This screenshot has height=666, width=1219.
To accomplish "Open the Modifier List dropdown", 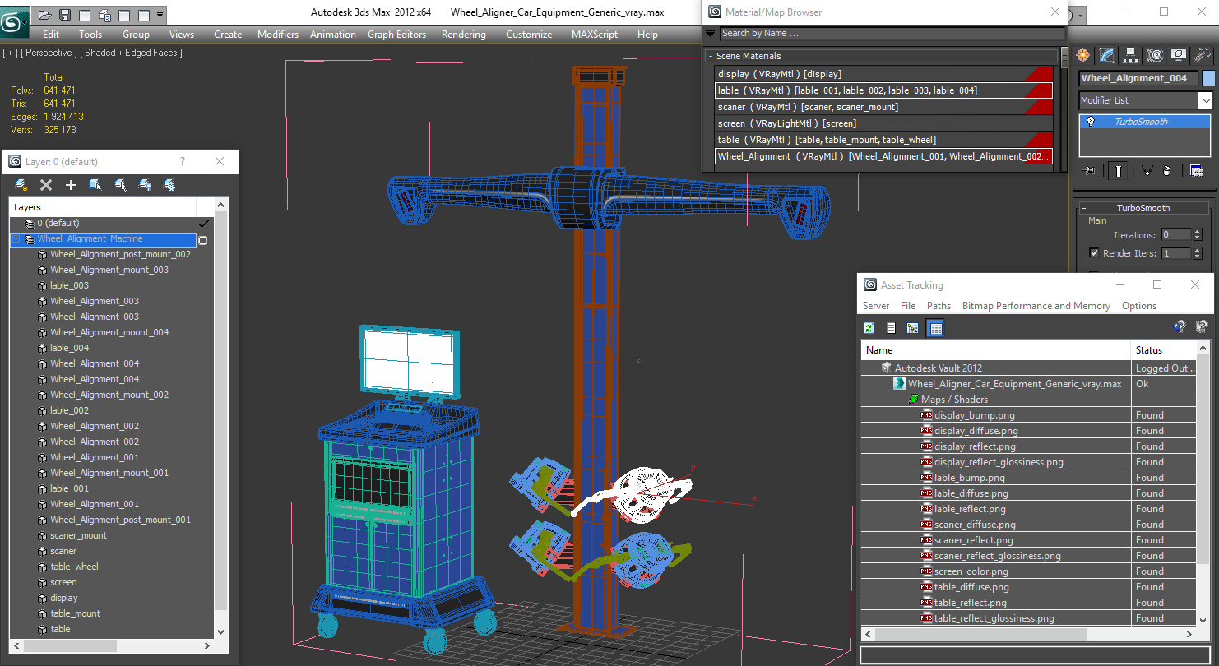I will (1147, 100).
